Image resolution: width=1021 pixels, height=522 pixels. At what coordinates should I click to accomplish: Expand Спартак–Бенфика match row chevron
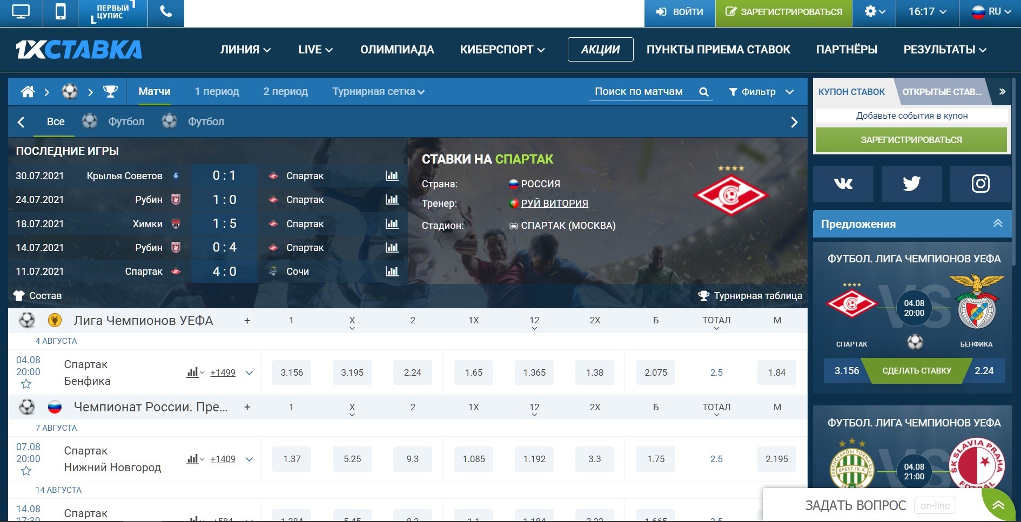pyautogui.click(x=249, y=372)
